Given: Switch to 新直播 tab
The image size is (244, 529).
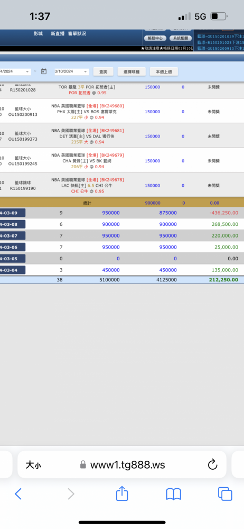Looking at the screenshot, I should point(58,33).
